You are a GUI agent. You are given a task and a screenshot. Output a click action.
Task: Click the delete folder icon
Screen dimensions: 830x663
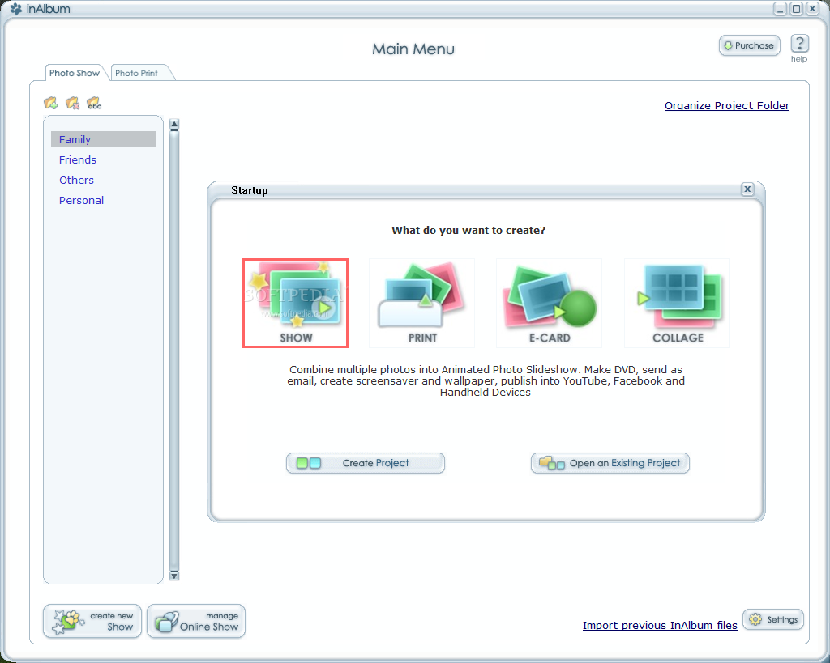click(x=72, y=103)
